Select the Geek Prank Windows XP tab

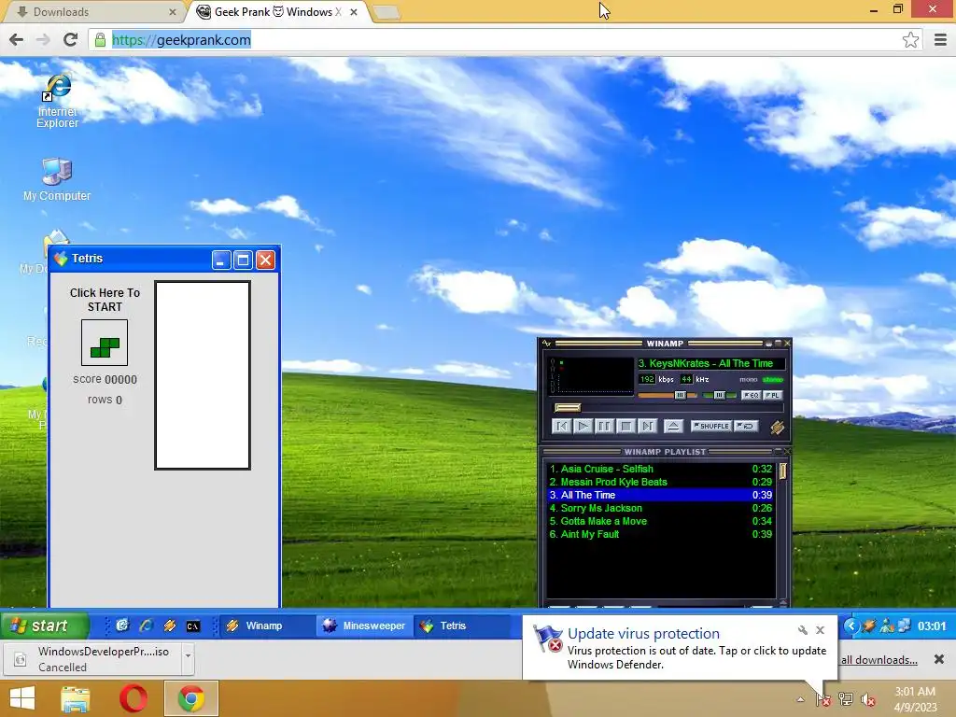pyautogui.click(x=276, y=11)
